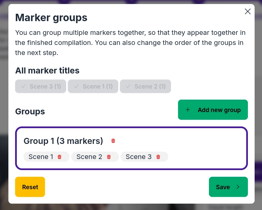The image size is (262, 210).
Task: Select the Scene 2 tag inside Group 1
Action: tap(89, 157)
